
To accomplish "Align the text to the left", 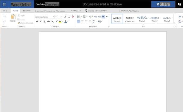I will [x=79, y=21].
